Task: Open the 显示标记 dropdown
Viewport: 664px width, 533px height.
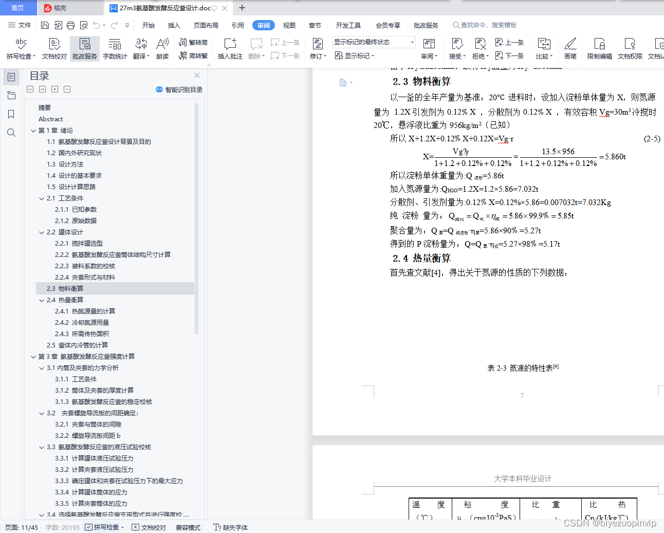Action: click(x=355, y=56)
